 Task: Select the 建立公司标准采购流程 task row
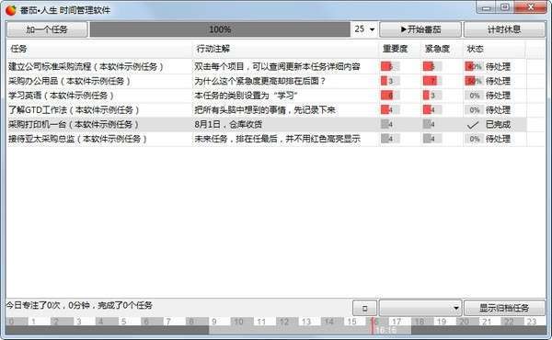tap(276, 66)
